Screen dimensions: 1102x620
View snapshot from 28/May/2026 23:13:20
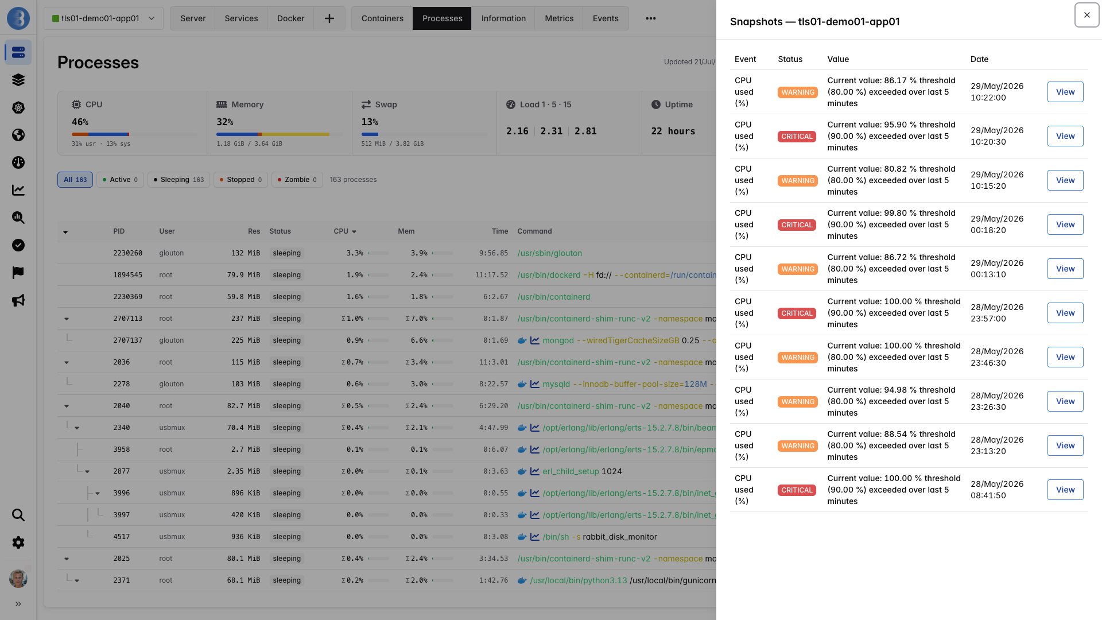[1065, 445]
